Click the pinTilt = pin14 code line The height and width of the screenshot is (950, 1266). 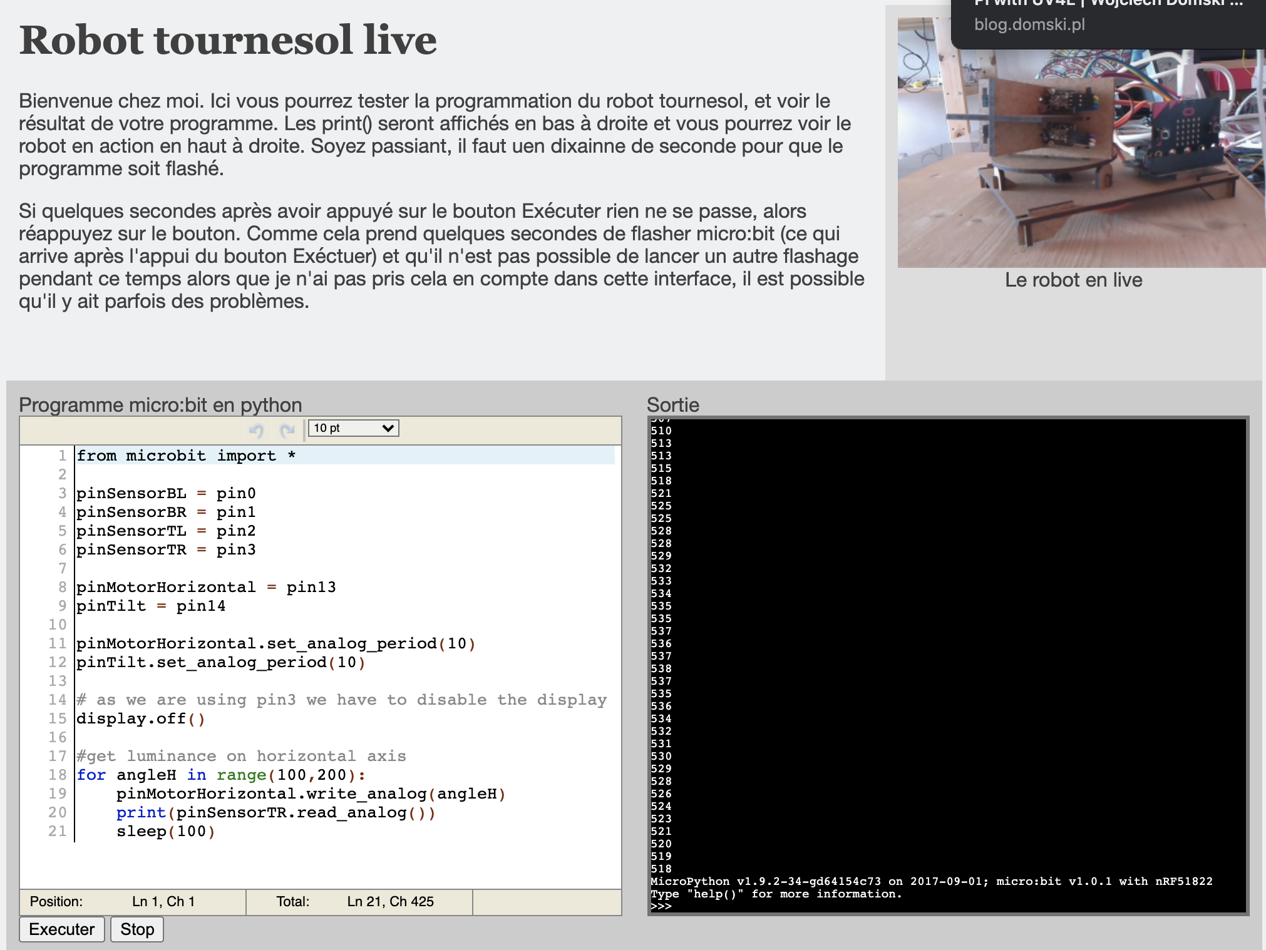(150, 606)
